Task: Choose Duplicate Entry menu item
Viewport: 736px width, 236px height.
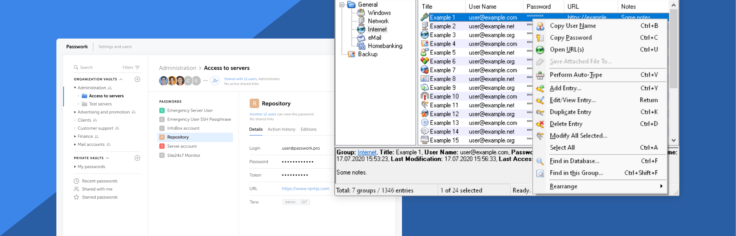Action: click(x=600, y=112)
